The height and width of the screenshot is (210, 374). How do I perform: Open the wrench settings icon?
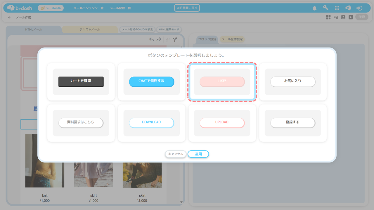click(325, 8)
